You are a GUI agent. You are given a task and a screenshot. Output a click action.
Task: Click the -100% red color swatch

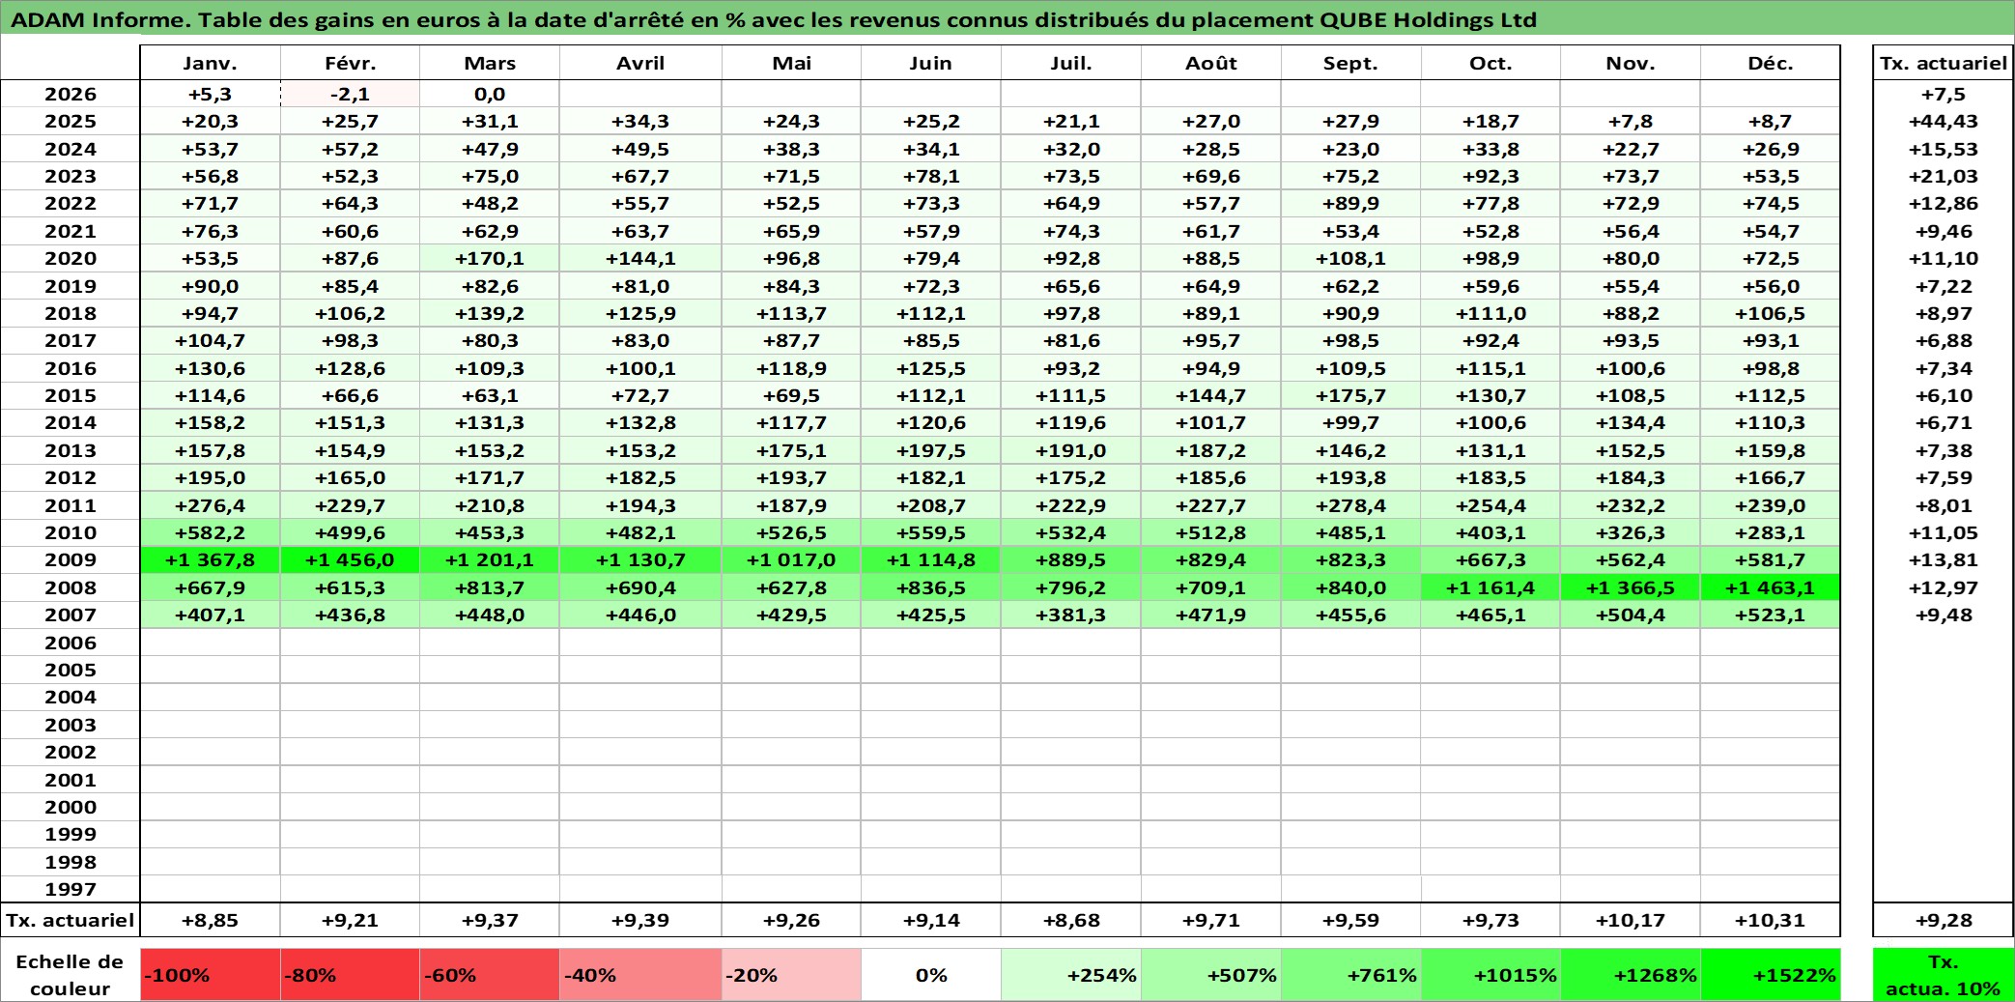tap(210, 975)
